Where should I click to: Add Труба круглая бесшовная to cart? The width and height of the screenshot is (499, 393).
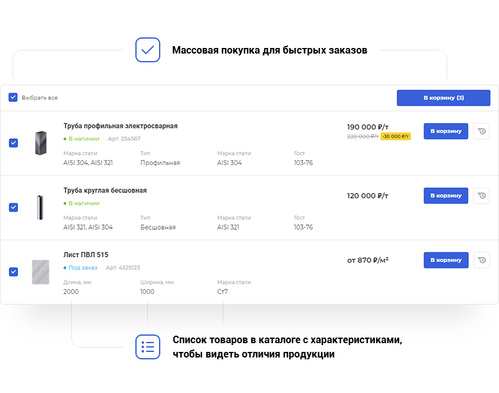pyautogui.click(x=445, y=196)
